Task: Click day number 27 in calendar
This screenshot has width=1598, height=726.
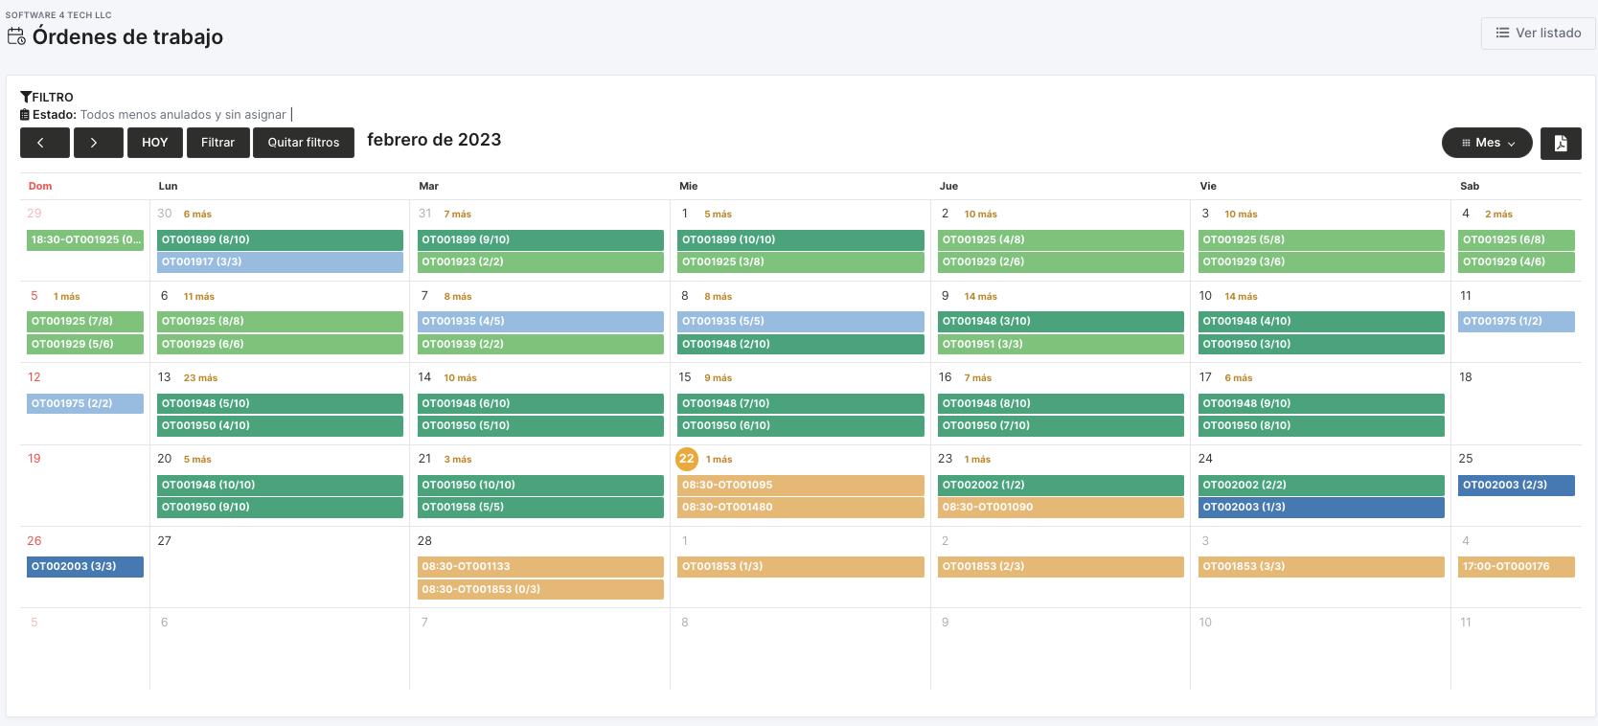Action: point(165,541)
